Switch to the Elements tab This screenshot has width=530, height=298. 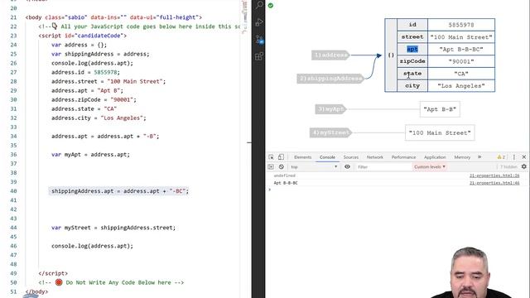click(302, 157)
